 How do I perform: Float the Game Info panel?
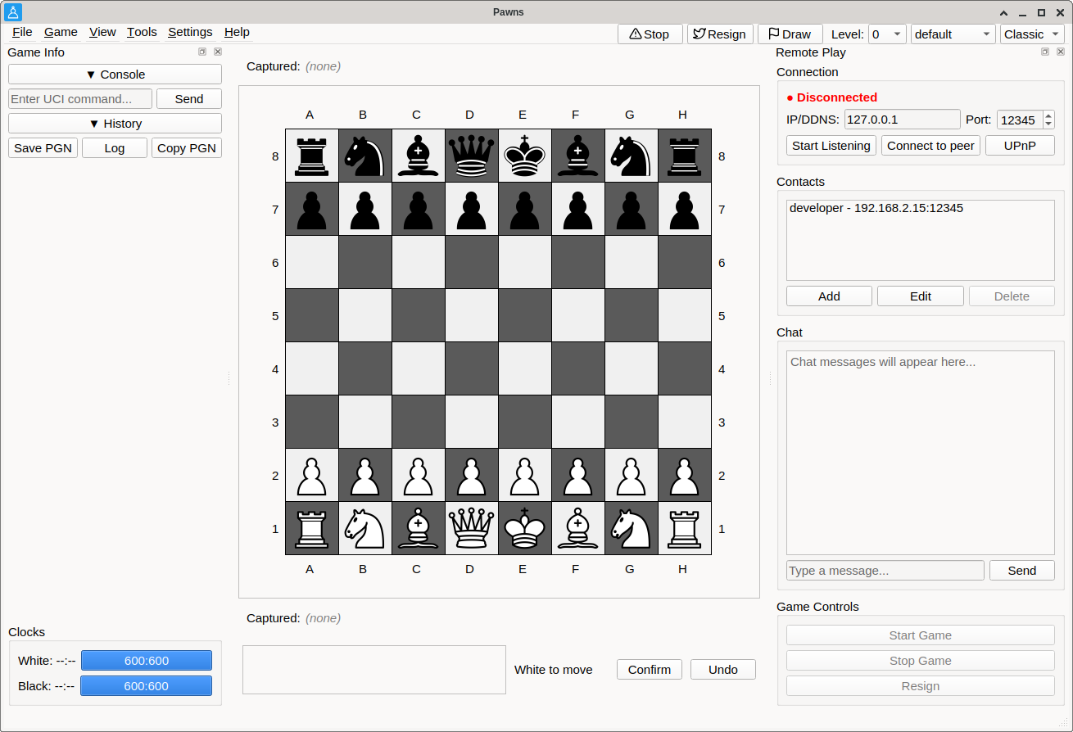click(202, 52)
